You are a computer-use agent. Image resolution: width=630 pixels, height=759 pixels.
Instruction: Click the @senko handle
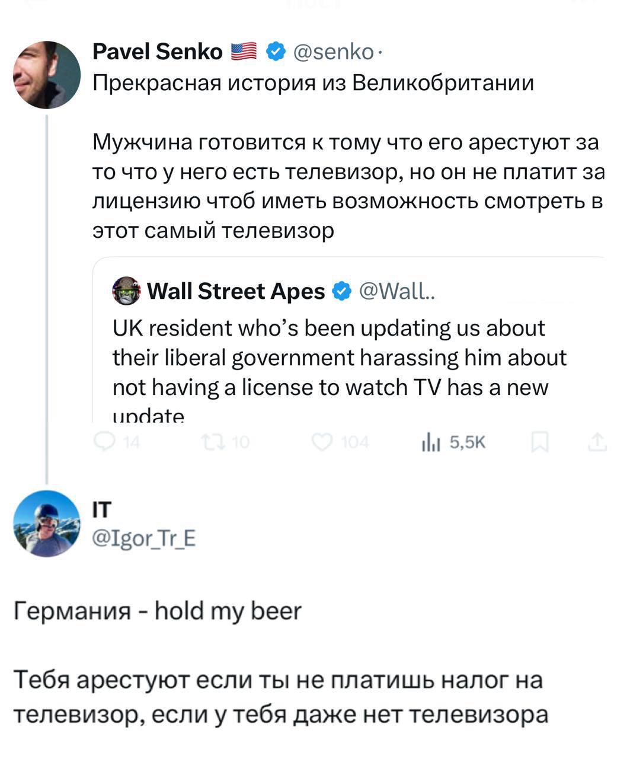pyautogui.click(x=333, y=52)
